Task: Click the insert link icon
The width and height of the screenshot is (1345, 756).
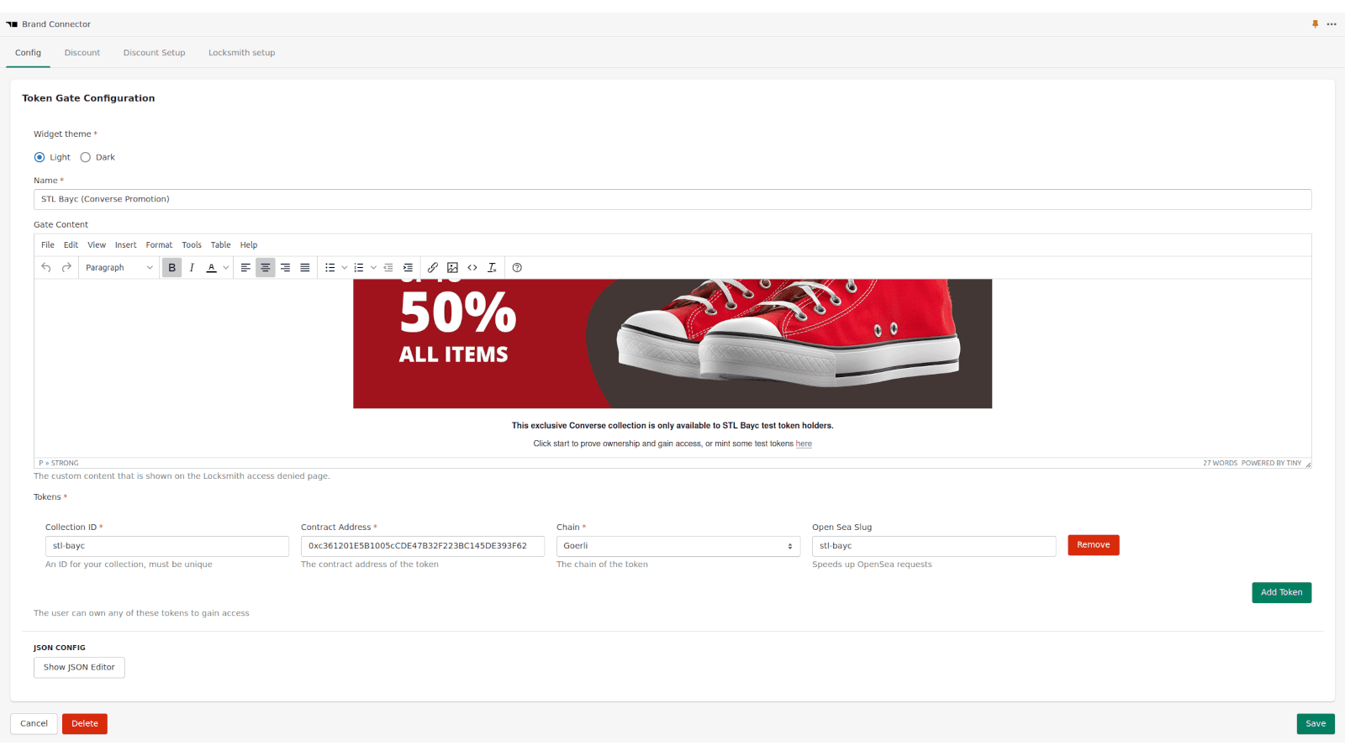Action: click(x=433, y=268)
